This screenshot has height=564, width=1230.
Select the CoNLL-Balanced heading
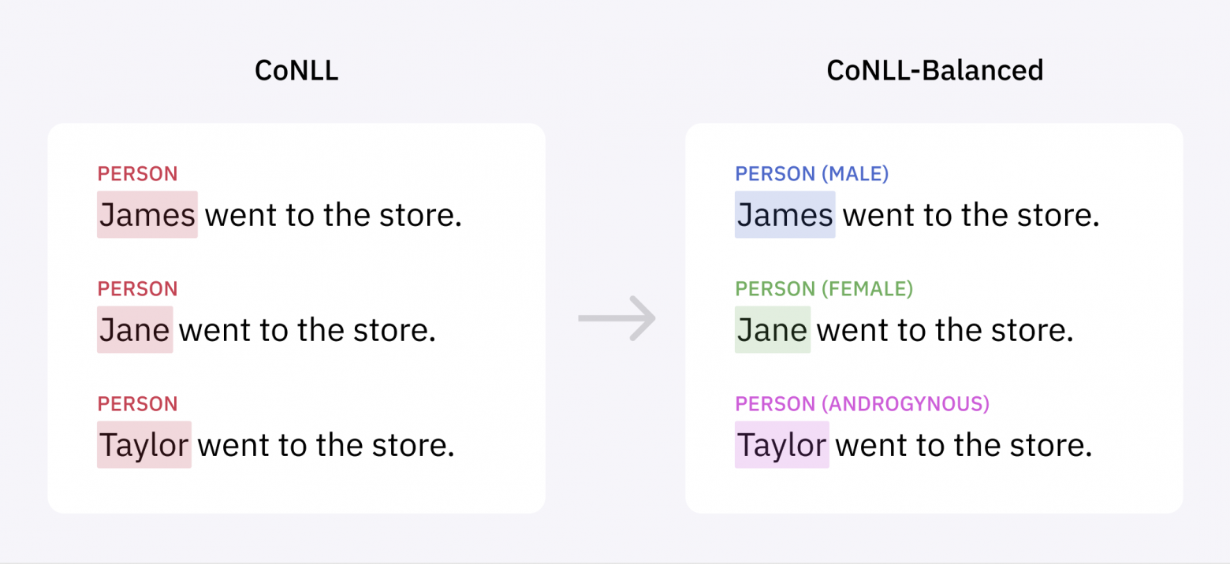click(x=934, y=71)
